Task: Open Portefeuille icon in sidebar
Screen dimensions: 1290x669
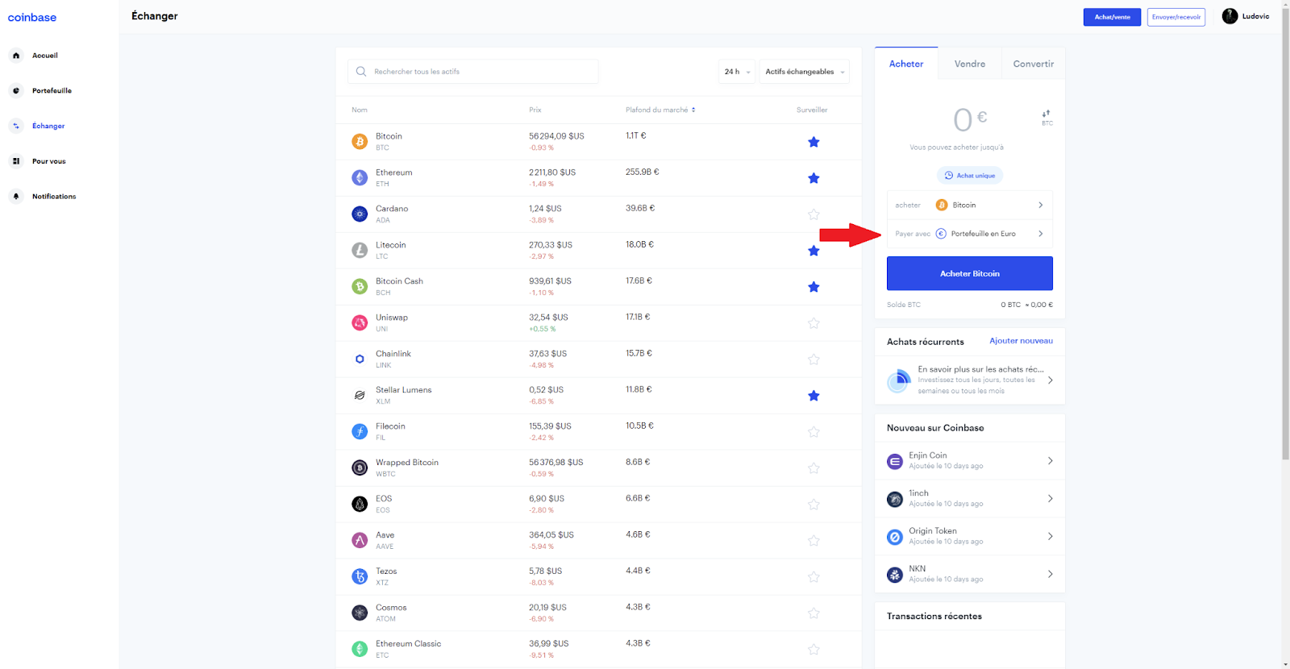Action: pyautogui.click(x=16, y=91)
